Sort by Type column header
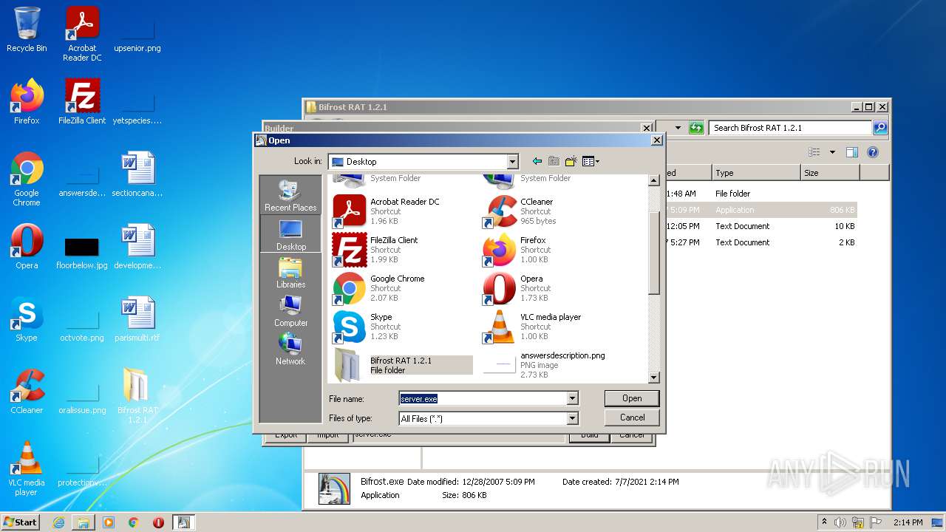Screen dimensions: 946x532 coord(756,173)
